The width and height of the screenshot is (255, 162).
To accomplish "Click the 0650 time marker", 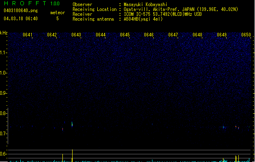I will 246,35.
